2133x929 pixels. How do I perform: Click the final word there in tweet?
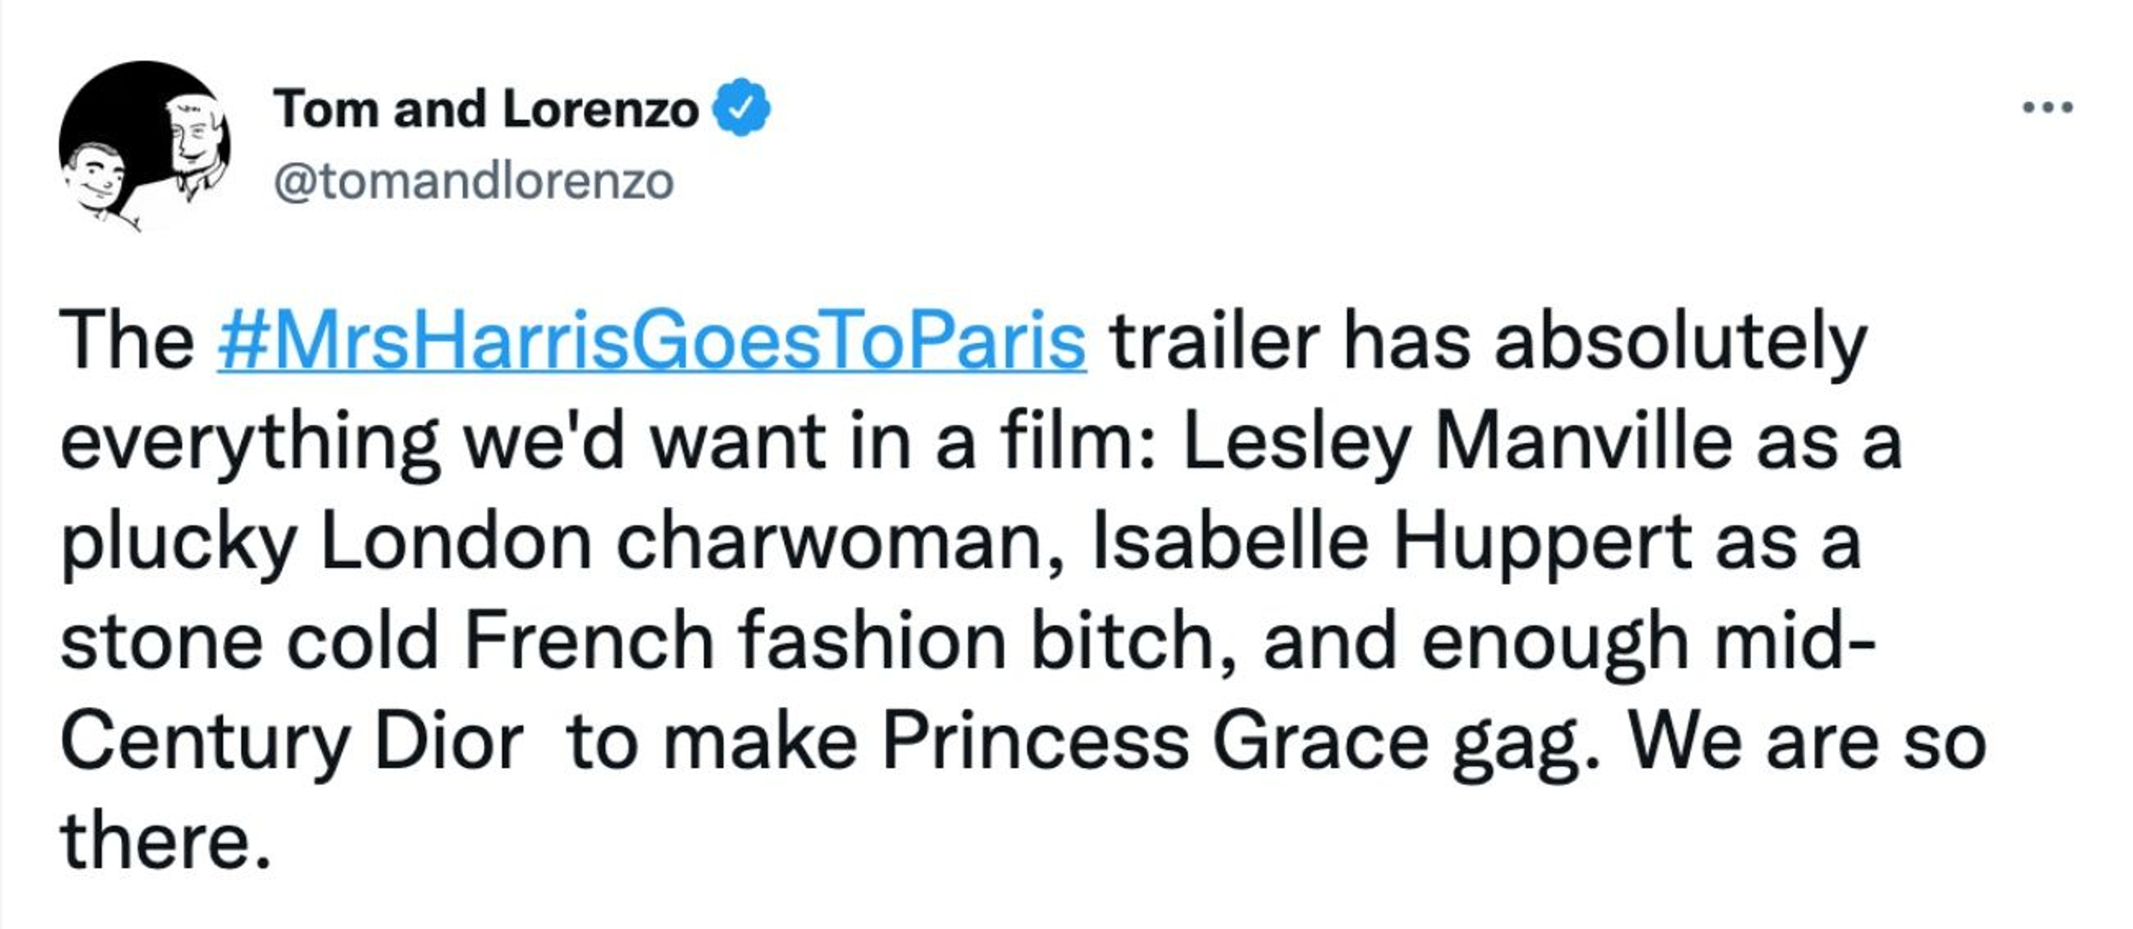[165, 841]
